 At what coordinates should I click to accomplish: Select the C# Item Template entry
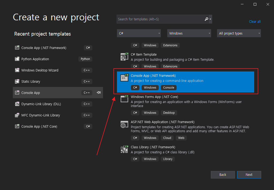click(186, 60)
